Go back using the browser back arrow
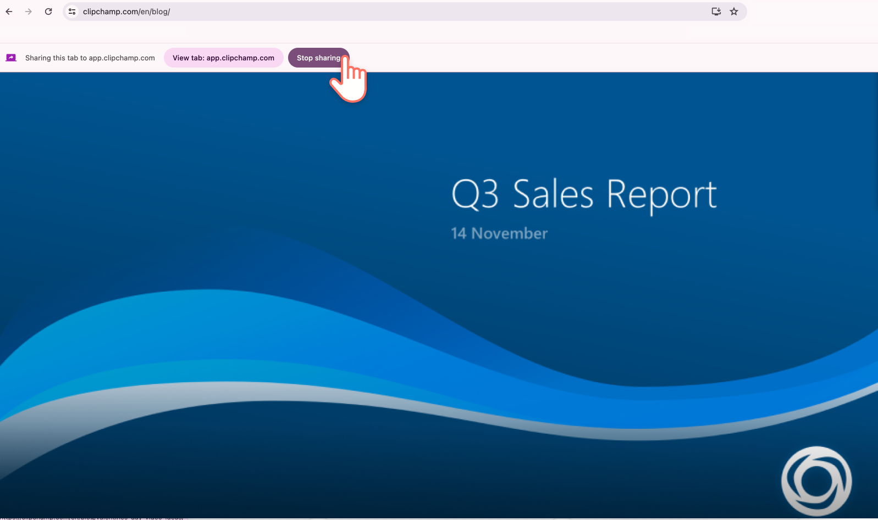 coord(9,12)
